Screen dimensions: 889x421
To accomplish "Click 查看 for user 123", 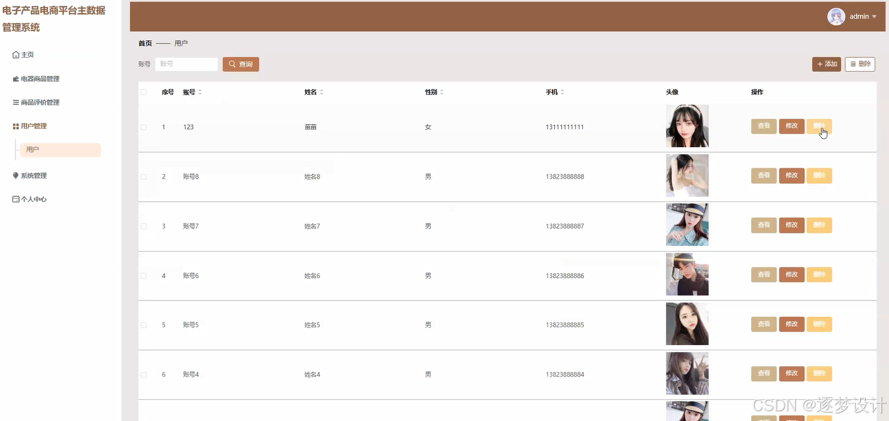I will pos(764,126).
